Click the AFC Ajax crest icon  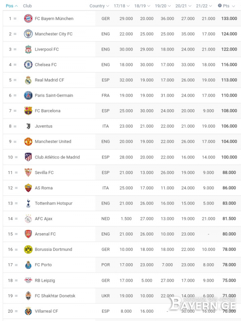point(28,219)
